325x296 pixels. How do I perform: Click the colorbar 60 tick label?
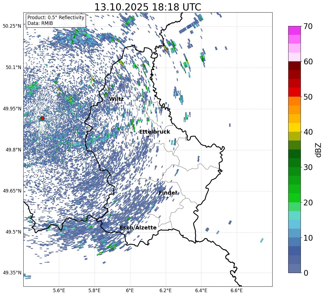[x=308, y=62]
